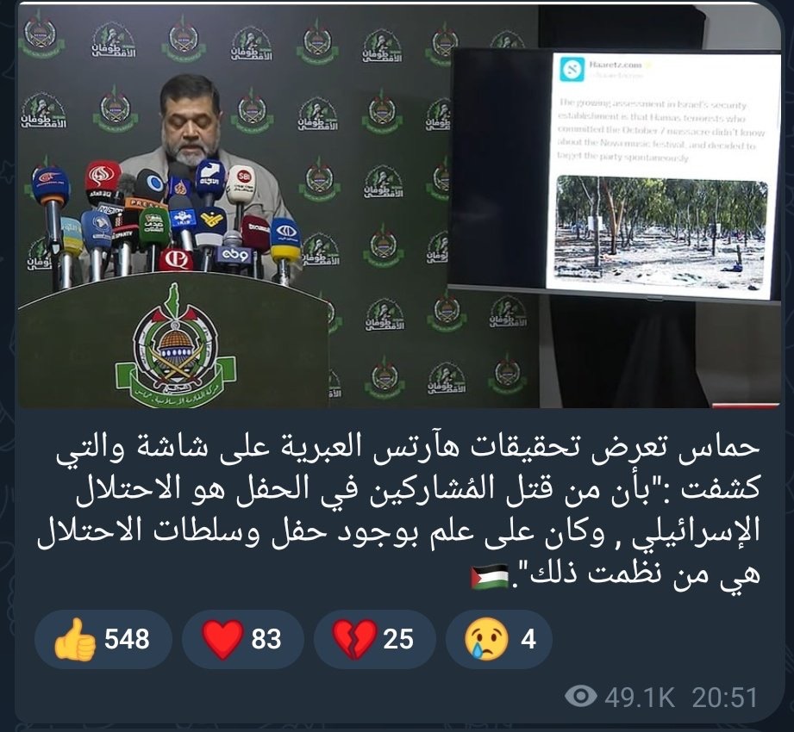Click the Haaretz.com avatar icon on screen

(572, 69)
